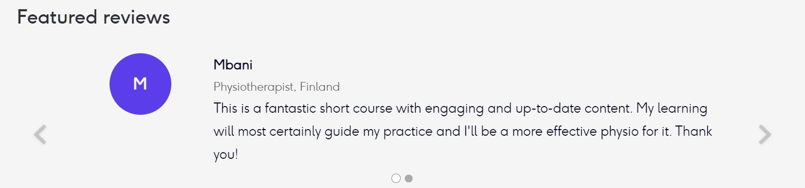805x188 pixels.
Task: Click the word Finland in reviewer location
Action: 320,87
